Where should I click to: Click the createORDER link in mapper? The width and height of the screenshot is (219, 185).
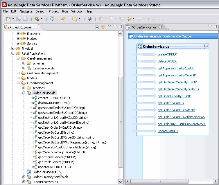point(167,54)
